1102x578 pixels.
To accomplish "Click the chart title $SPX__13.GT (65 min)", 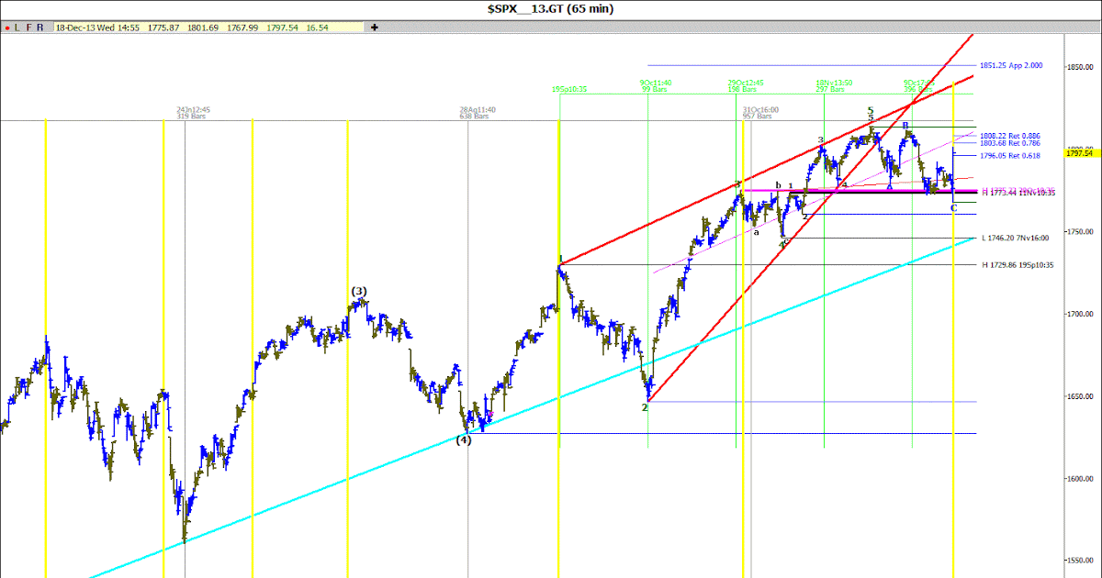I will [551, 8].
